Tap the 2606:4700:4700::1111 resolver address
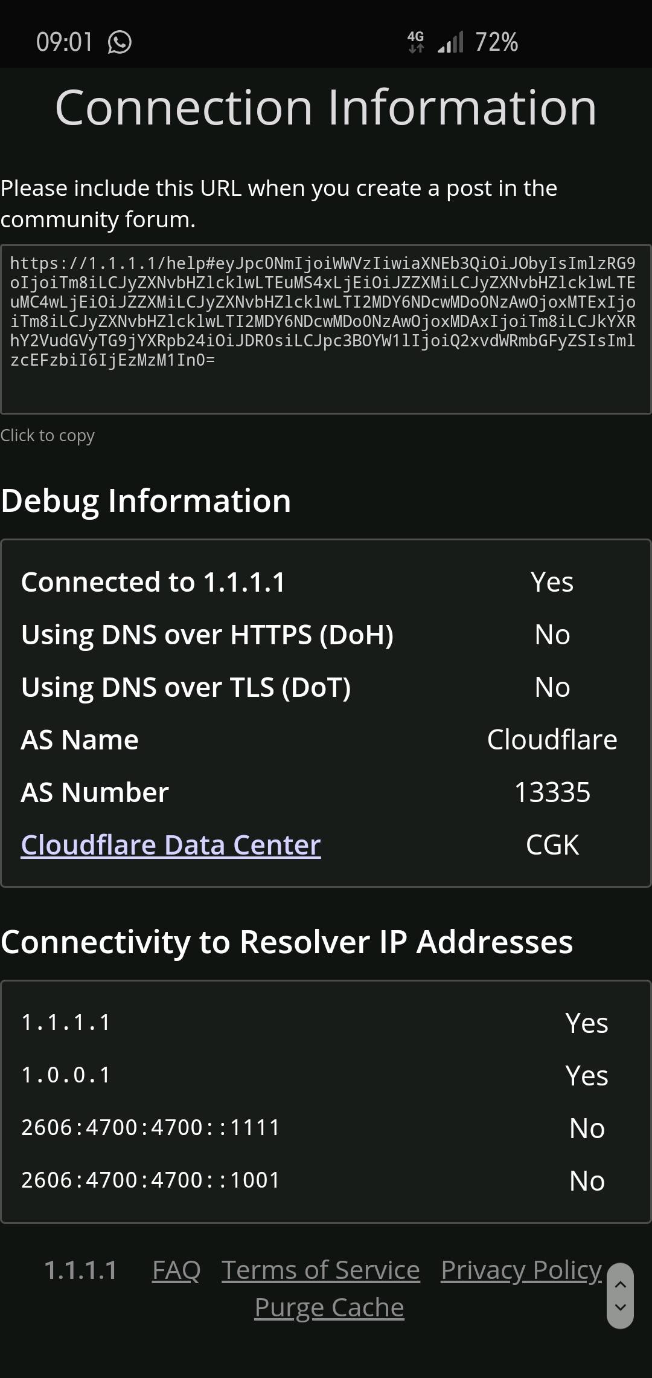This screenshot has width=652, height=1378. (151, 1128)
